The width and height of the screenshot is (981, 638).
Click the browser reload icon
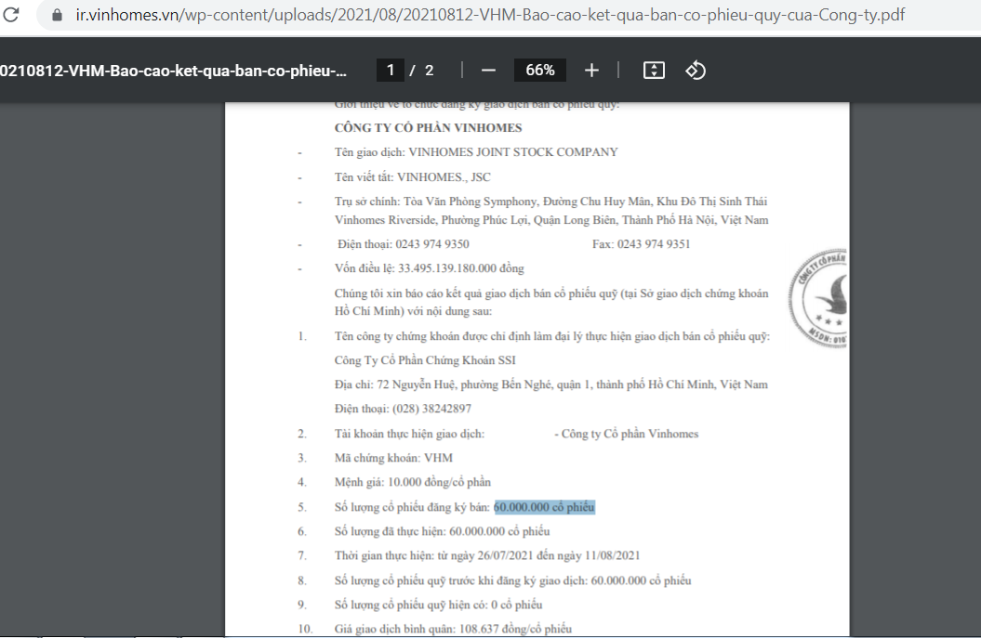tap(12, 15)
